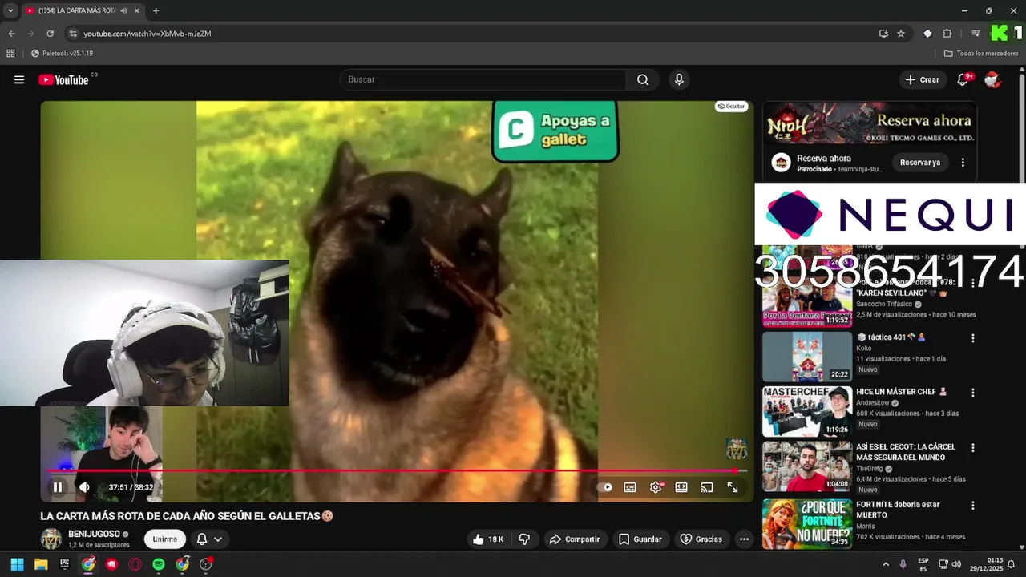Start voice search with the microphone

pyautogui.click(x=679, y=79)
